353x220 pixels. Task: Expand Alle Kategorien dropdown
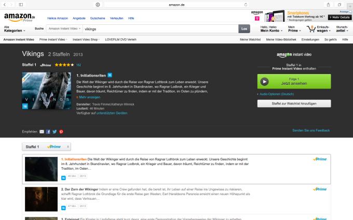pyautogui.click(x=15, y=29)
